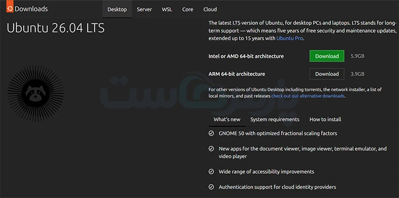Click GNOME 50 with optimized fractional scaling text

[x=278, y=133]
